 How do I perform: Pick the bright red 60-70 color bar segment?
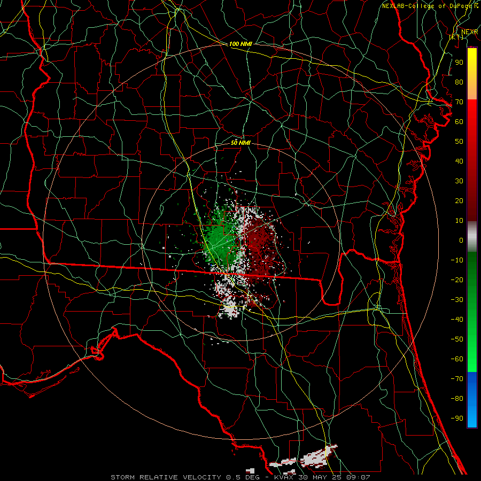coord(472,110)
